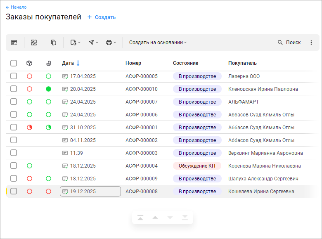Click the second toolbar icon with stacked list
This screenshot has height=239, width=322.
point(34,43)
